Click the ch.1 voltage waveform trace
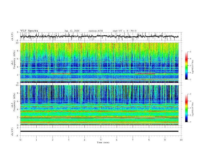Viewport: 204px width, 157px height. [99, 36]
